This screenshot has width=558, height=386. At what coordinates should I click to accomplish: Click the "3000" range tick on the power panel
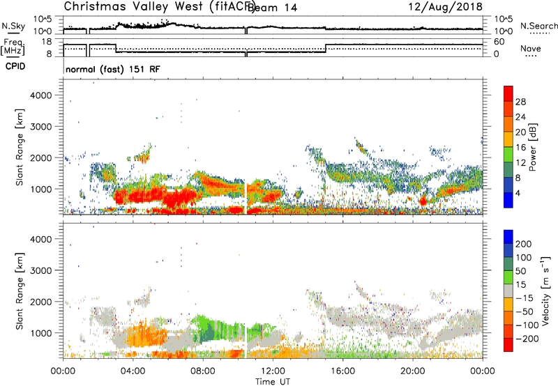(41, 127)
